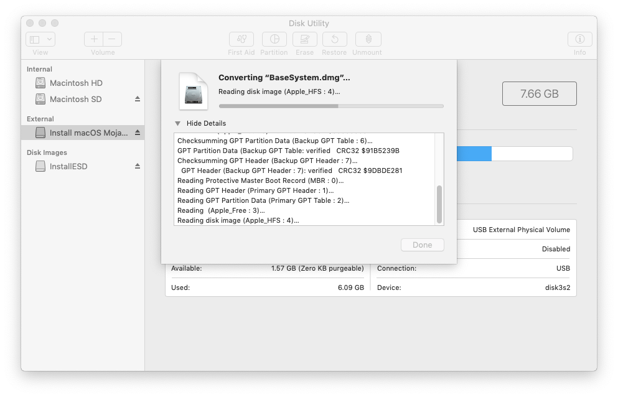
Task: Click the 'Disk Images' sidebar section header
Action: (x=47, y=152)
